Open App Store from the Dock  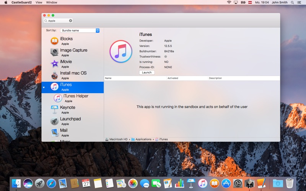(226, 183)
